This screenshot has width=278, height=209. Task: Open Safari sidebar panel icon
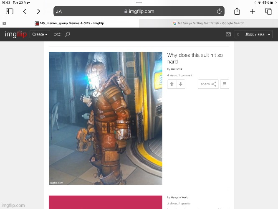pos(10,11)
